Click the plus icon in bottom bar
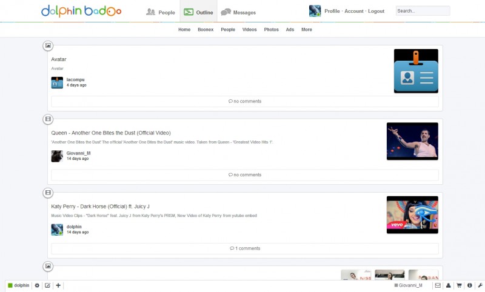 click(x=58, y=285)
